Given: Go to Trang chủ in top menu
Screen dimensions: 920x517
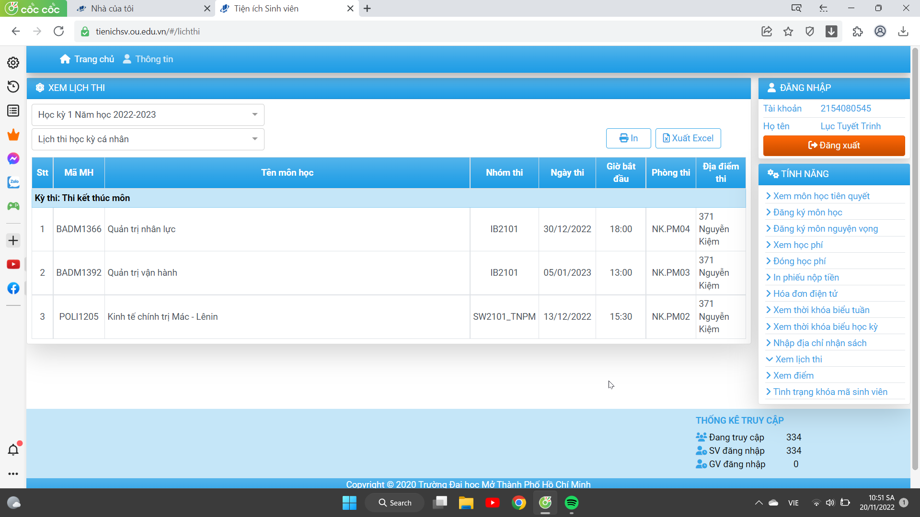Looking at the screenshot, I should pyautogui.click(x=87, y=59).
